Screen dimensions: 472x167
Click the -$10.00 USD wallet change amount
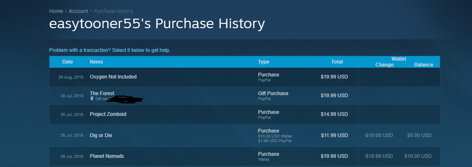pos(378,135)
